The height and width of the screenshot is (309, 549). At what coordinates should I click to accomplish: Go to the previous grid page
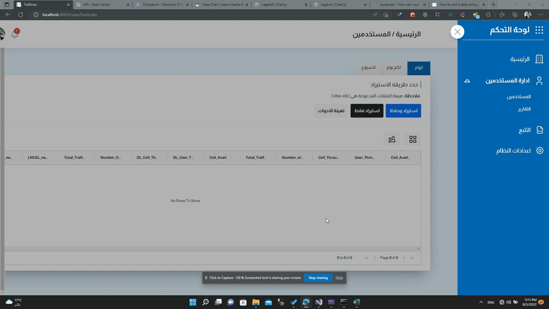[x=374, y=258]
